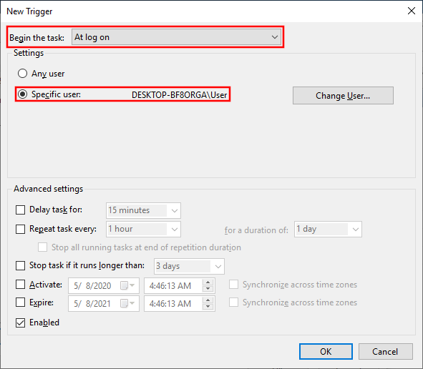Viewport: 423px width, 369px height.
Task: Toggle Stop all running tasks at end checkbox
Action: tap(43, 247)
